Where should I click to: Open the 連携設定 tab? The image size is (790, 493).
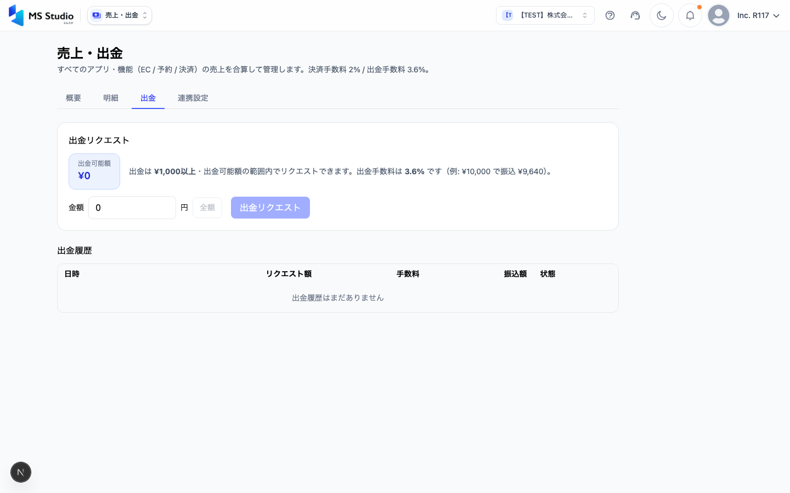click(x=193, y=98)
